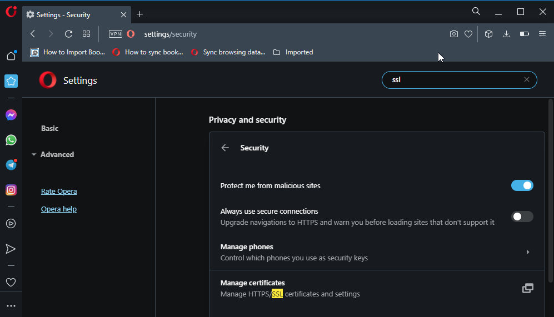Open How to sync book... bookmark
The image size is (554, 317).
click(148, 52)
